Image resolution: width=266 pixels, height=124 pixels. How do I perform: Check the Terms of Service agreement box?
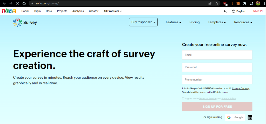pyautogui.click(x=183, y=98)
